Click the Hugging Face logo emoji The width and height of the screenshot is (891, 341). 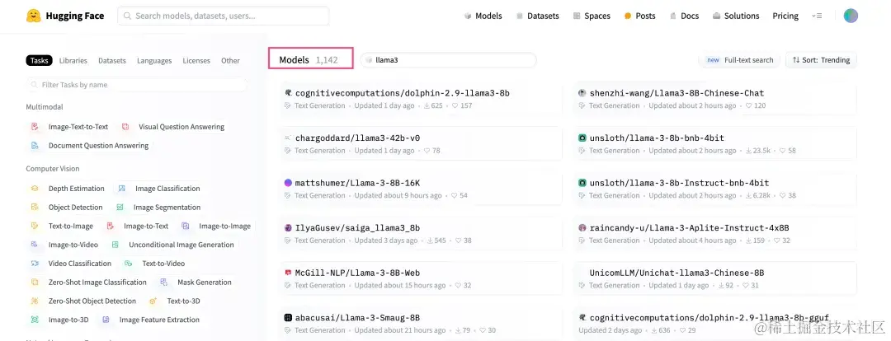tap(33, 16)
